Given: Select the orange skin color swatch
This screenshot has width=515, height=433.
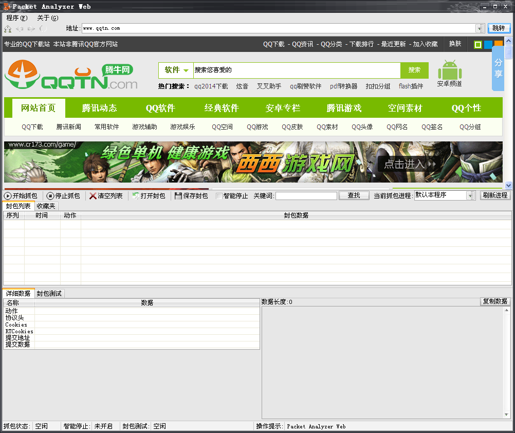Looking at the screenshot, I should click(498, 43).
